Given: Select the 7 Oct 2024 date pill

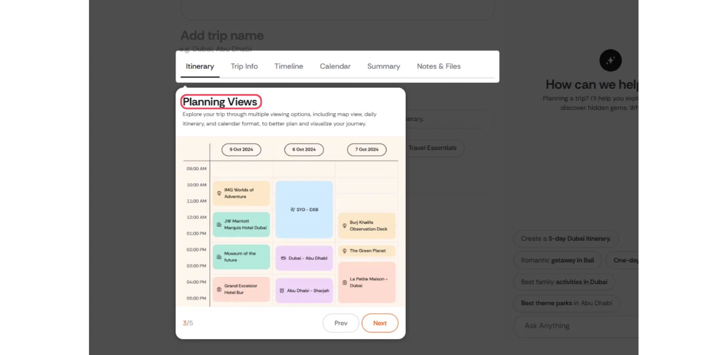Looking at the screenshot, I should click(x=367, y=150).
